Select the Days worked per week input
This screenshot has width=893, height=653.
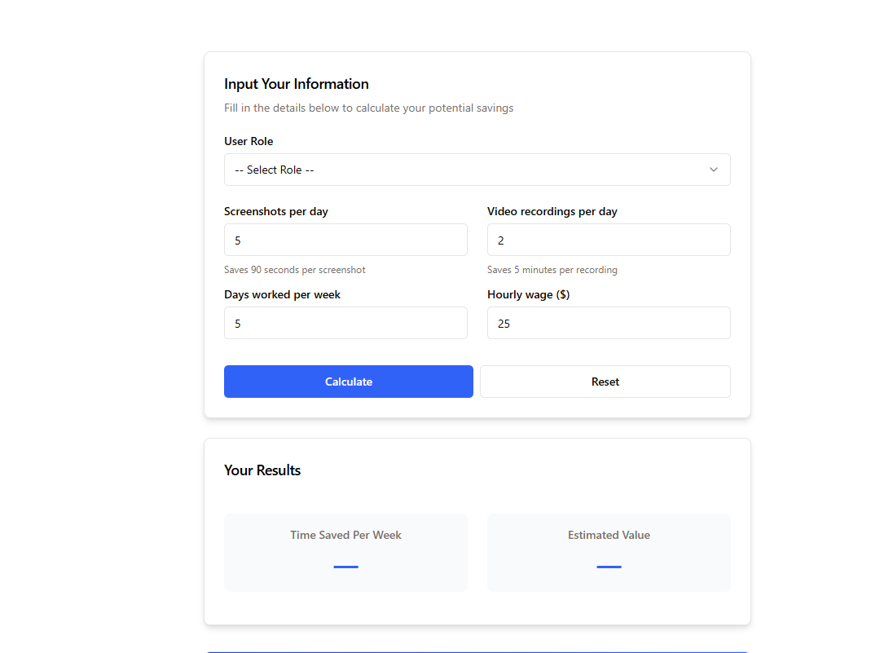(345, 324)
